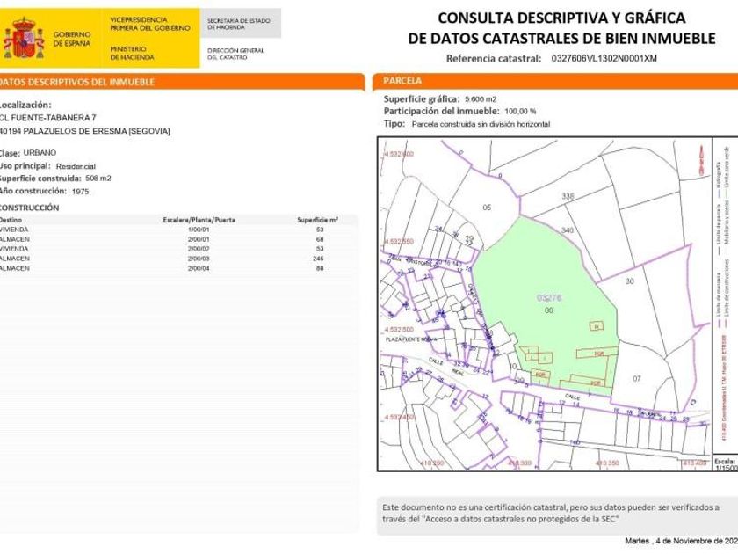Select '40194 PALAZUELOS DE ERESMA [SEGOVIA]' line

(x=84, y=131)
